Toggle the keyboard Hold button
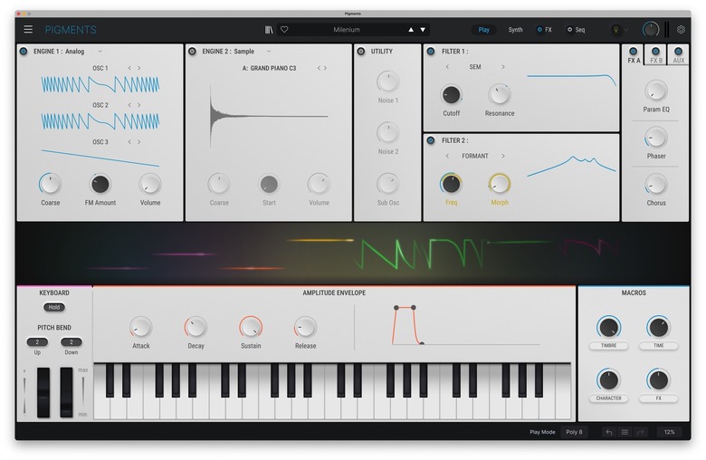Screen dimensions: 706x460 pos(54,307)
